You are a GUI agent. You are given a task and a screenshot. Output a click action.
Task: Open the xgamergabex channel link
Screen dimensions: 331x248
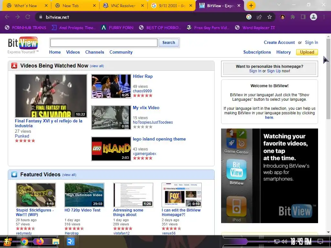click(144, 153)
